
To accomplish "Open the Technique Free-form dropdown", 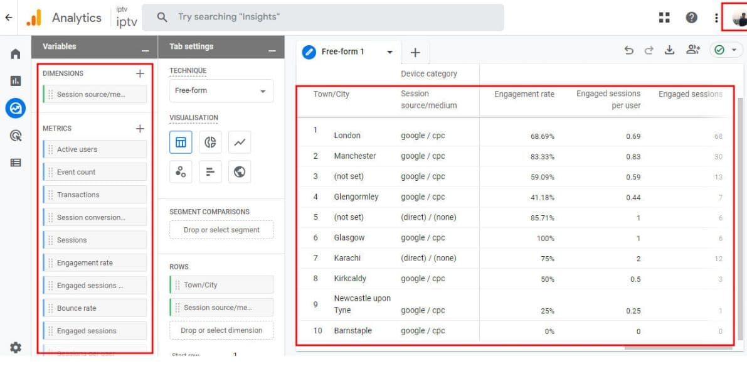I will coord(221,90).
